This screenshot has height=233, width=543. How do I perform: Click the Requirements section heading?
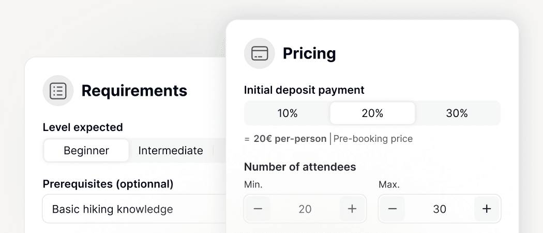click(134, 91)
